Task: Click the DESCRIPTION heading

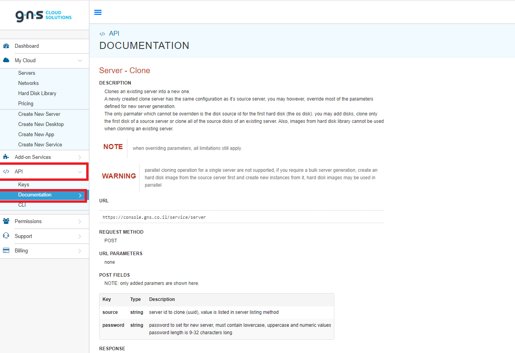Action: (115, 83)
